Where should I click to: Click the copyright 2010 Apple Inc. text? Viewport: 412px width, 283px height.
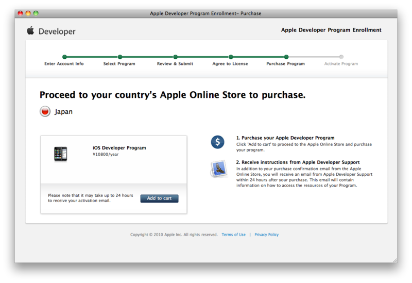[174, 235]
